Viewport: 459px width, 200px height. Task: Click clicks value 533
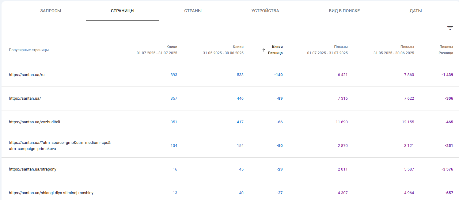pos(240,75)
